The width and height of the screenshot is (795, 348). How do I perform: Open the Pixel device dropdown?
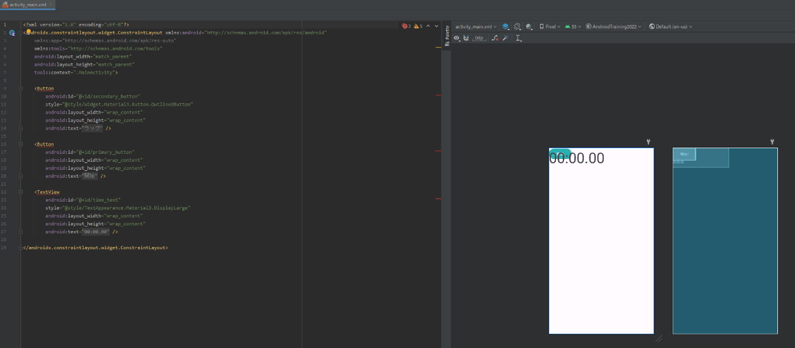550,27
